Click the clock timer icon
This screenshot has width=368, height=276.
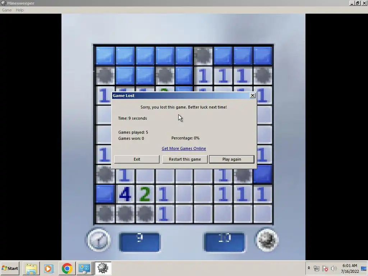98,240
